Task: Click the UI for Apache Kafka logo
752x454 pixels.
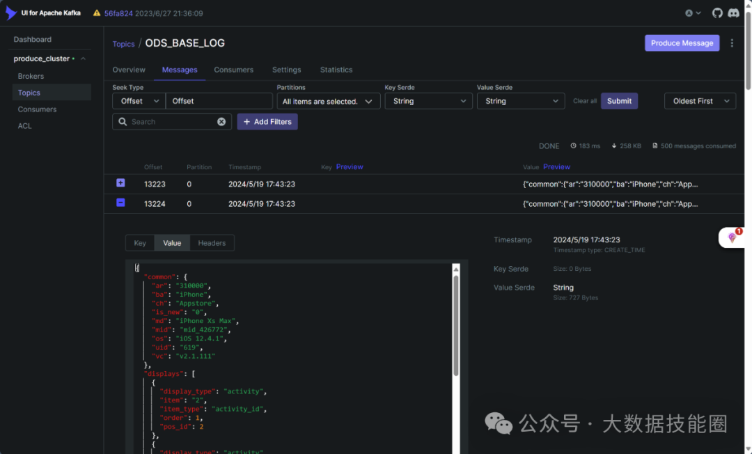Action: 11,13
